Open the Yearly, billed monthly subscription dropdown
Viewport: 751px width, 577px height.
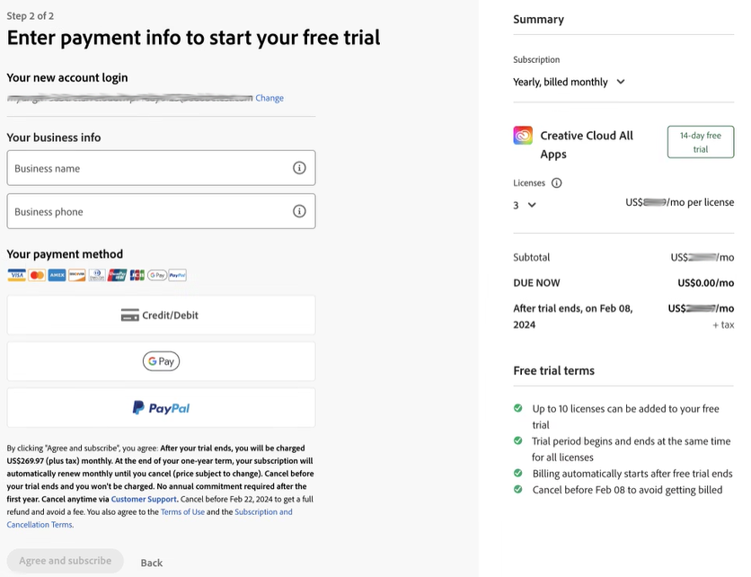coord(570,81)
